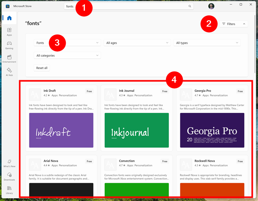Click the Microsoft Store logo icon
This screenshot has height=201, width=258.
coord(8,6)
